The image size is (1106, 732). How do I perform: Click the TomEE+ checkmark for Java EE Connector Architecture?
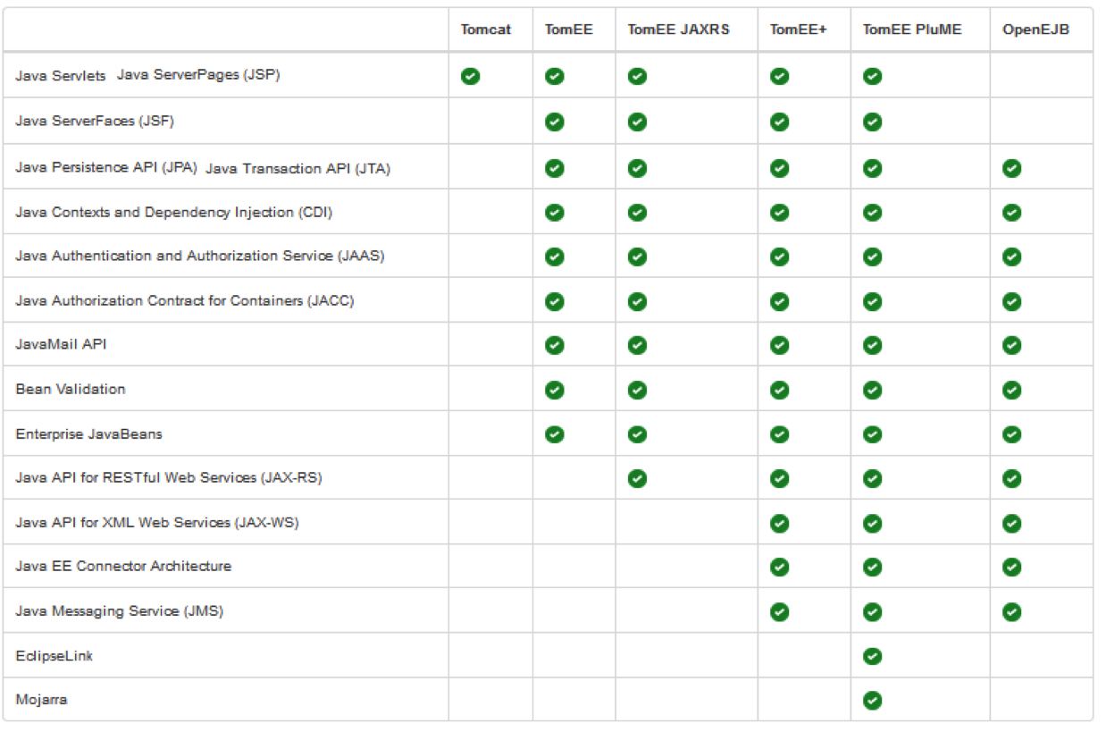[x=780, y=567]
